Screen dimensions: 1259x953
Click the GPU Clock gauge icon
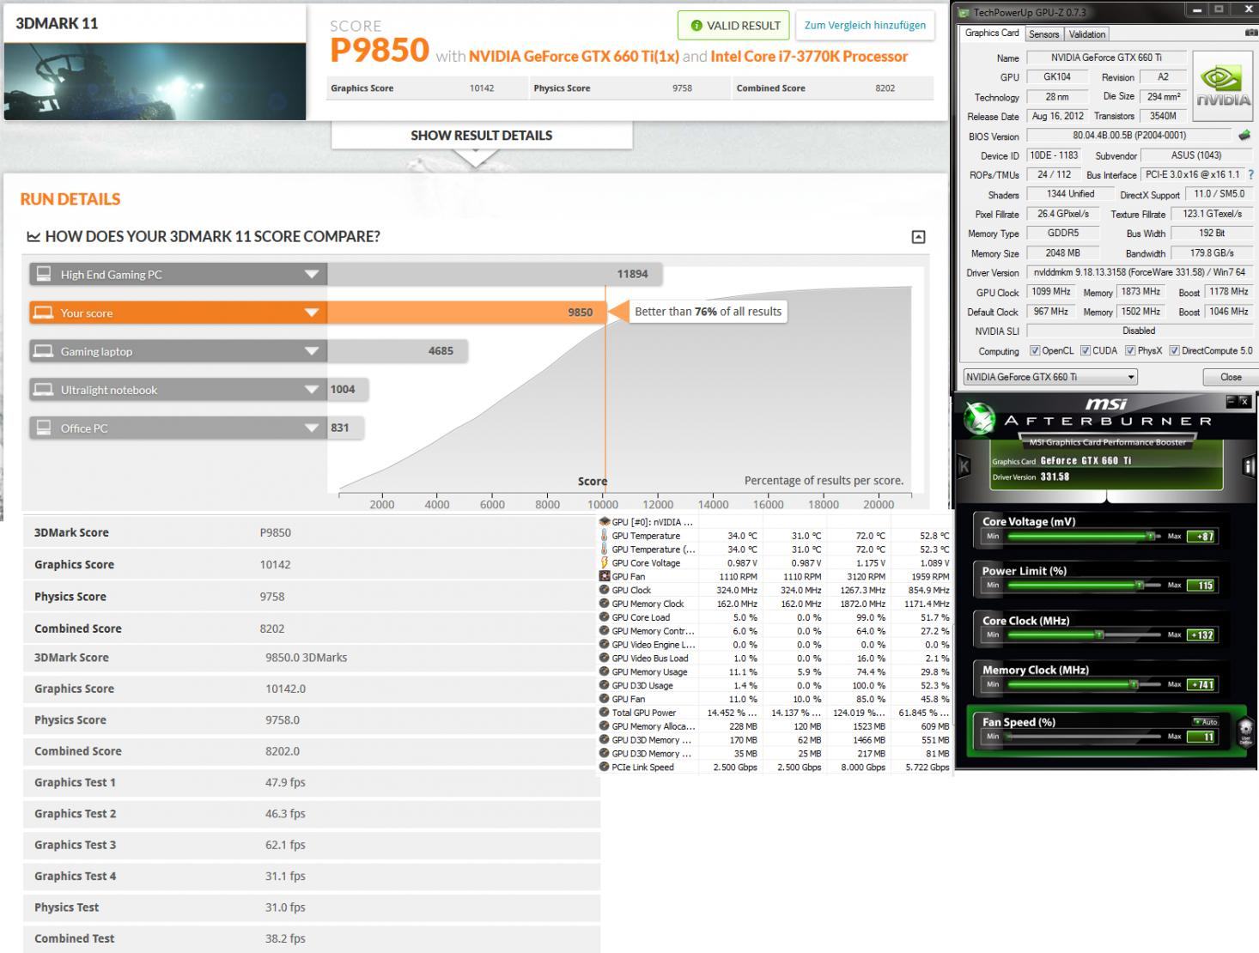(605, 590)
